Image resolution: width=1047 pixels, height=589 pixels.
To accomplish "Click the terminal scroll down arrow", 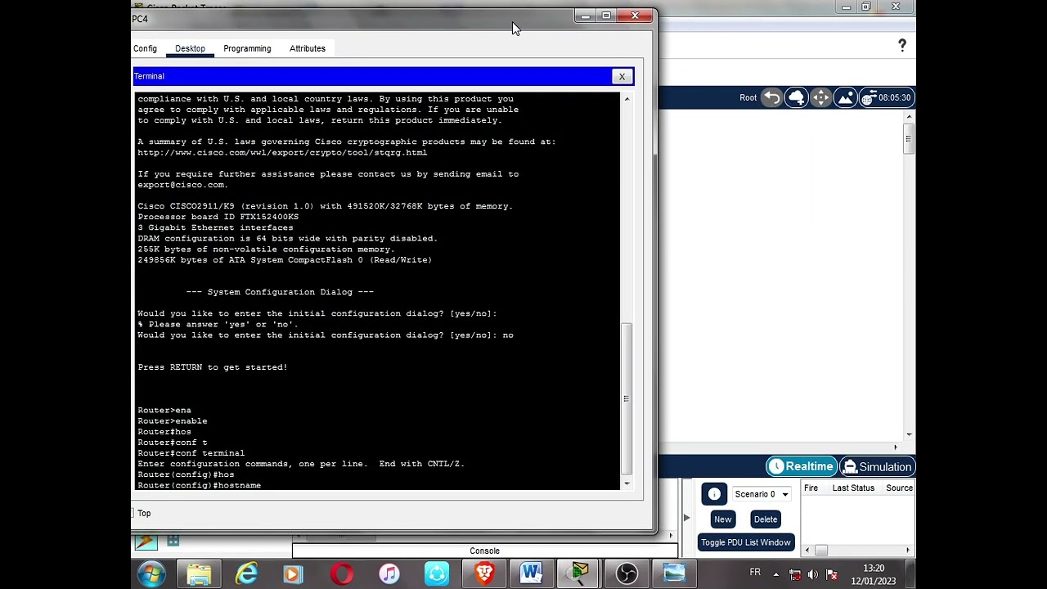I will pyautogui.click(x=627, y=483).
